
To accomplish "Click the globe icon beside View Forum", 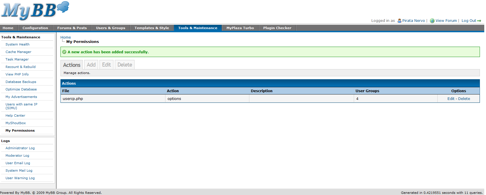I will click(432, 21).
